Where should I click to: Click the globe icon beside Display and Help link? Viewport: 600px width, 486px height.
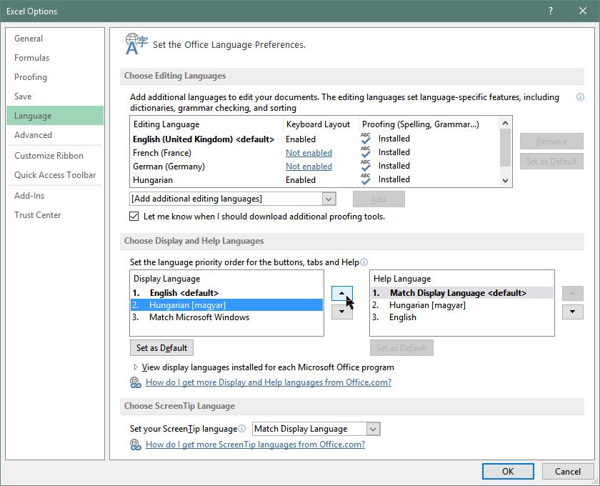pos(136,382)
